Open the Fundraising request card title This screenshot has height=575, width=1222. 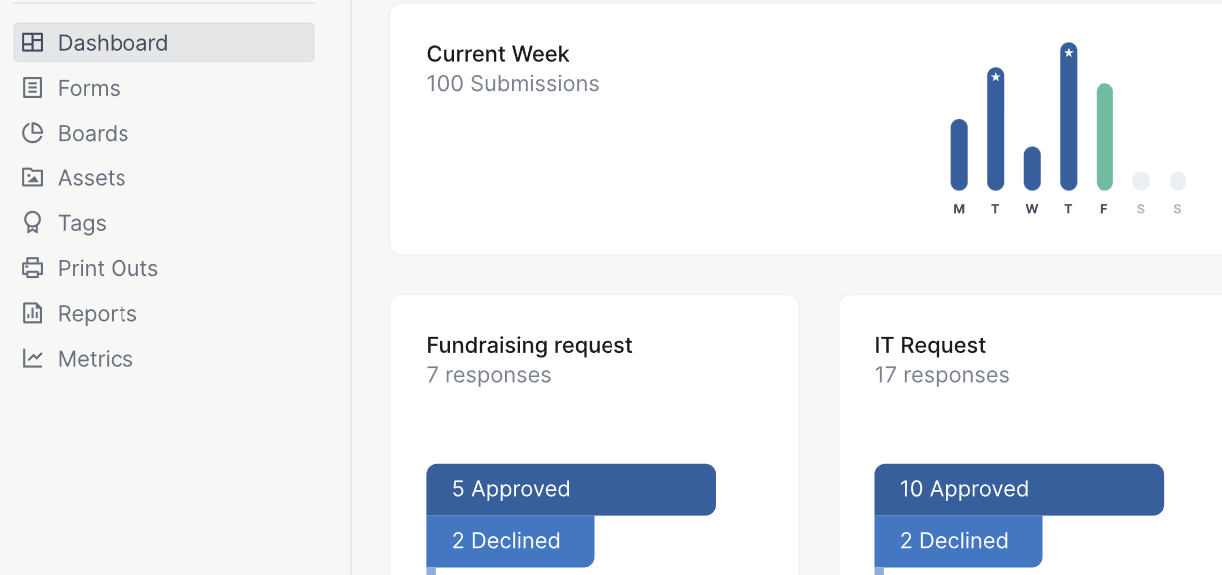pyautogui.click(x=530, y=345)
